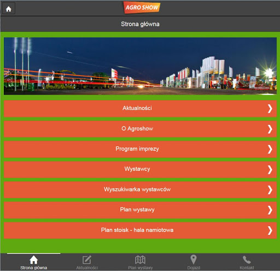Viewport: 280px width, 271px height.
Task: Click chevron arrow on Aktualności row
Action: (270, 109)
